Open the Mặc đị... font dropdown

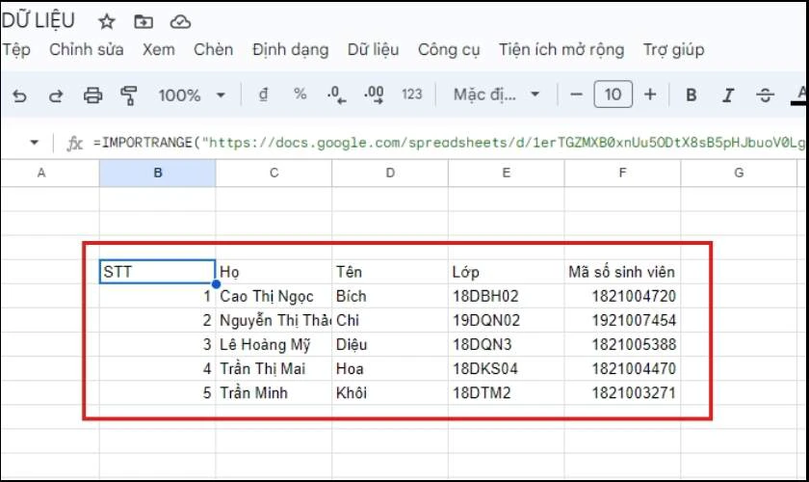(496, 94)
